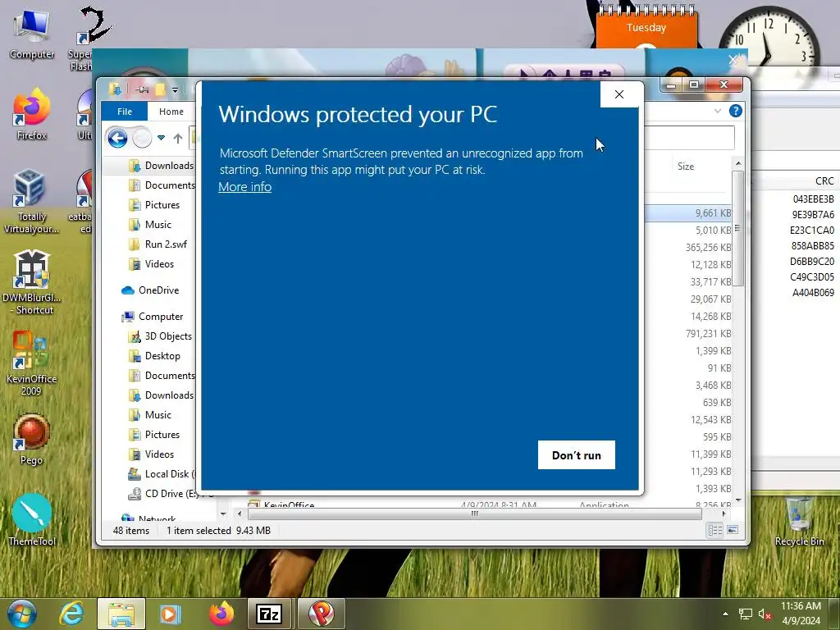Click CRC column header in 7-Zip window

point(824,181)
